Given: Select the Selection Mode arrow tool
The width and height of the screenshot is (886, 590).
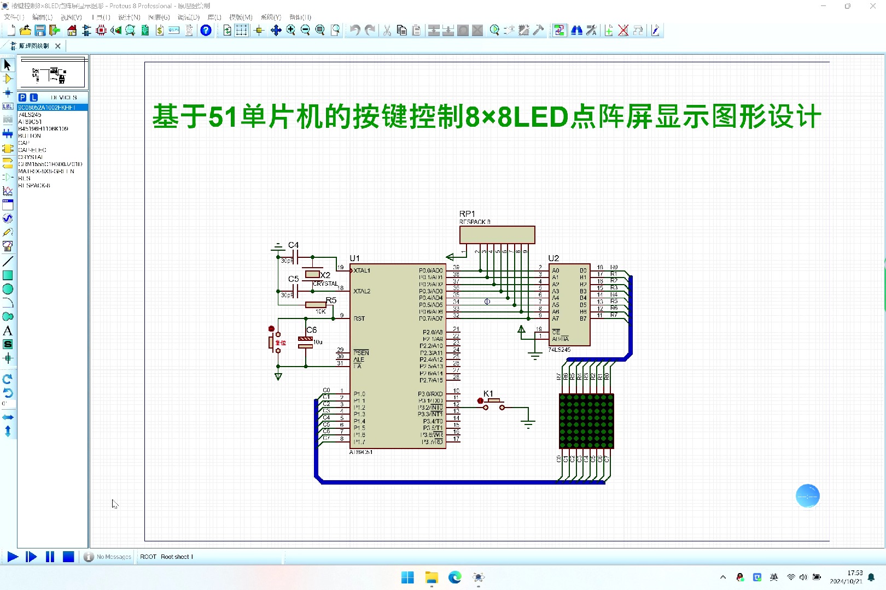Looking at the screenshot, I should click(x=8, y=65).
